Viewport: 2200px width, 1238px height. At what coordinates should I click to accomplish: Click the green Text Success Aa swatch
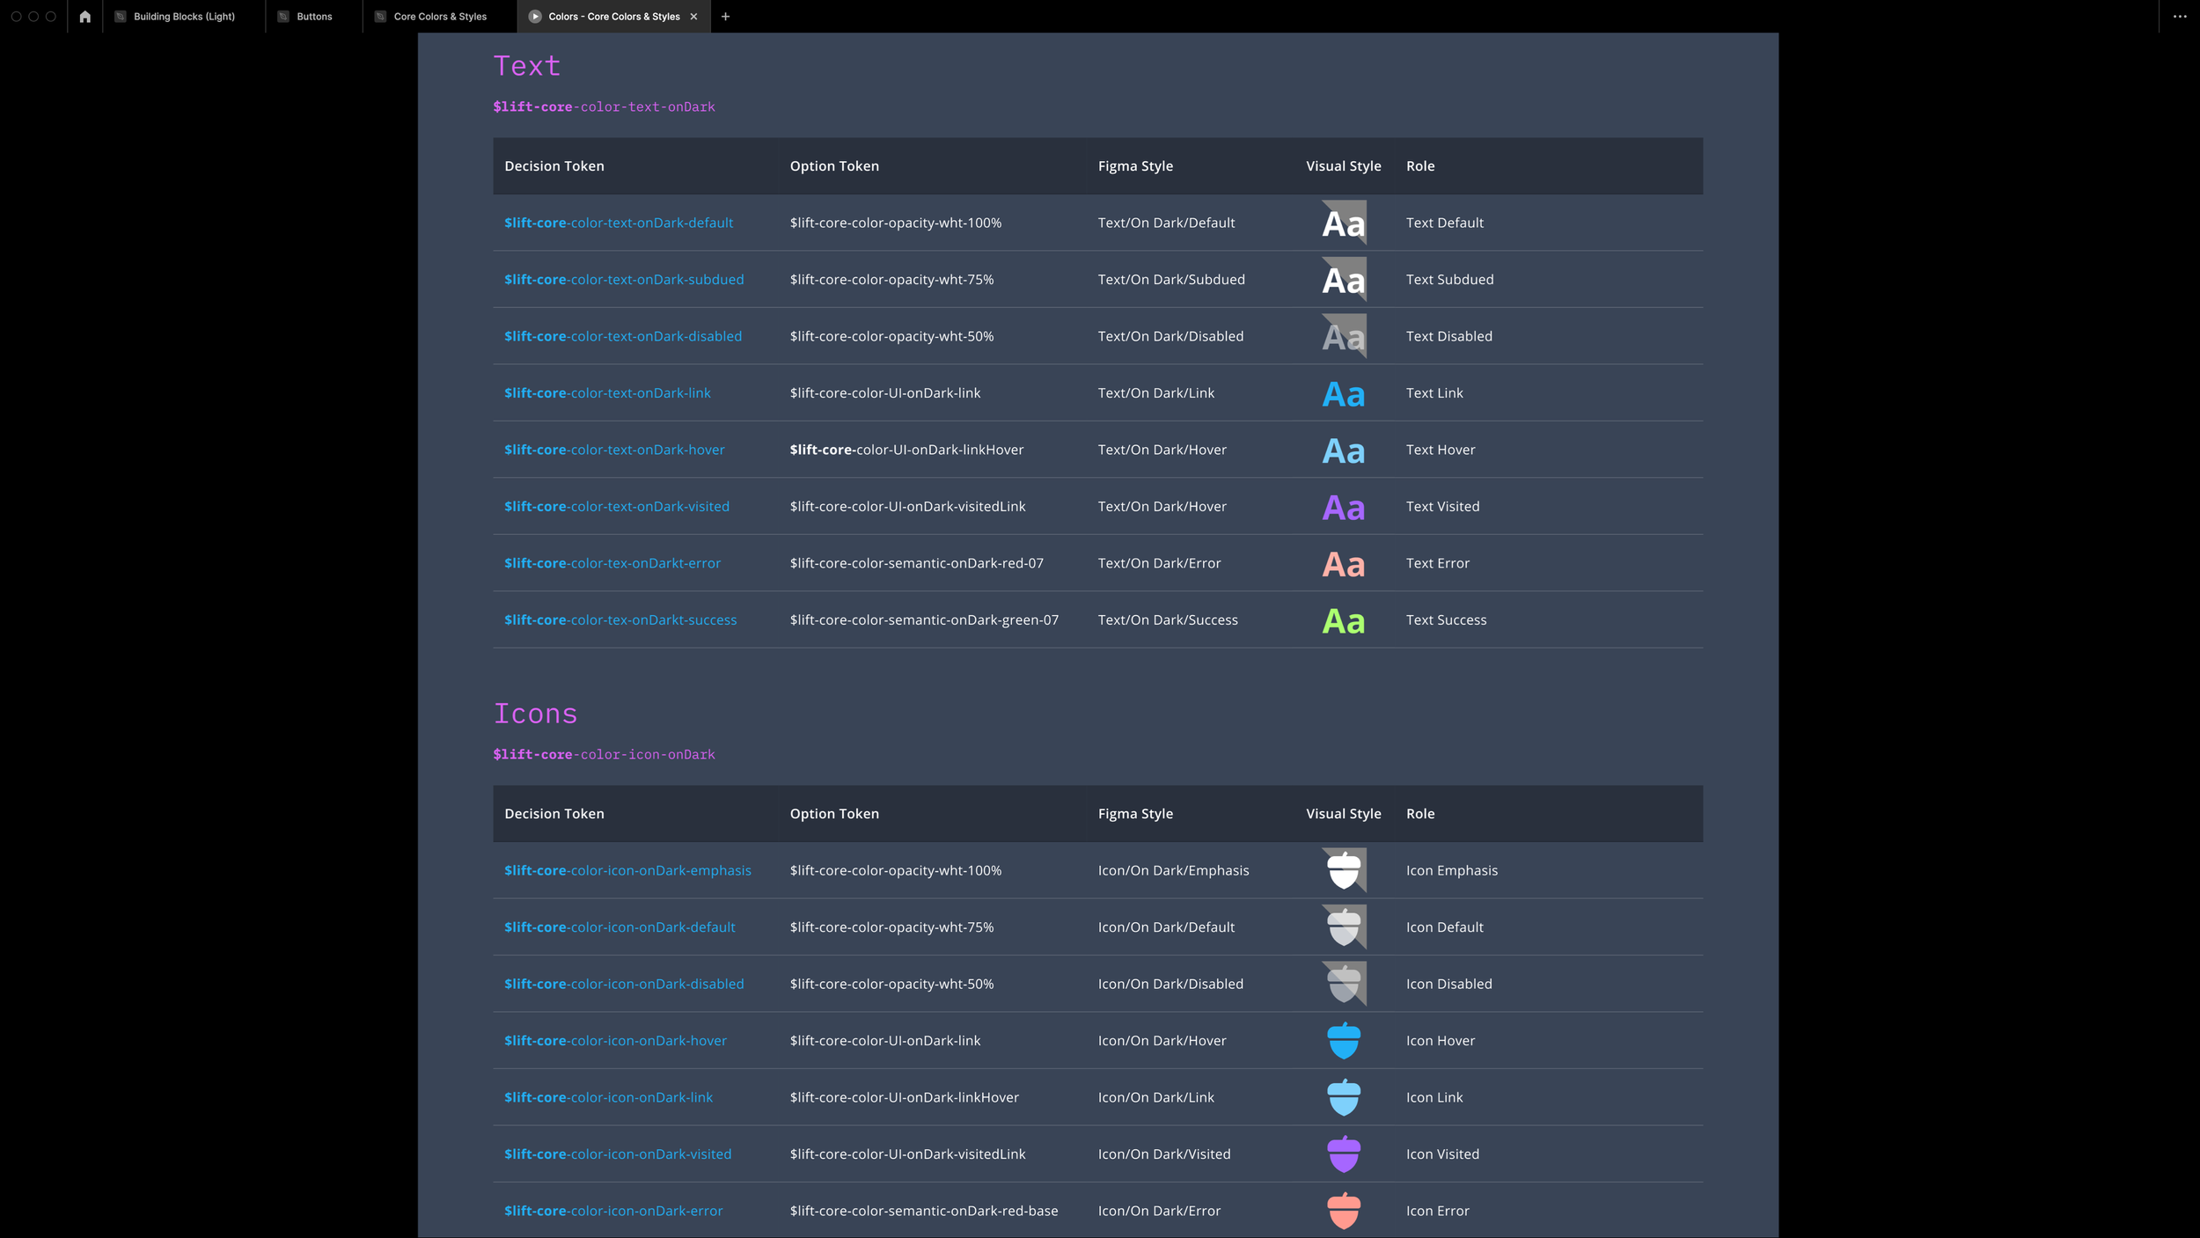coord(1343,621)
